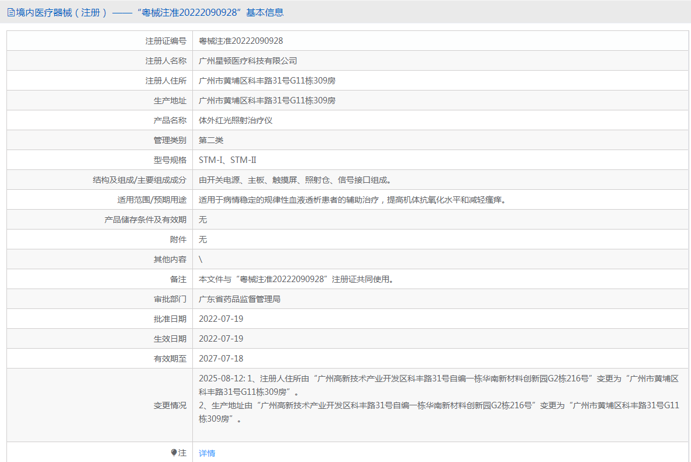Click the lightbulb icon beside 注
691x462 pixels.
tap(174, 453)
